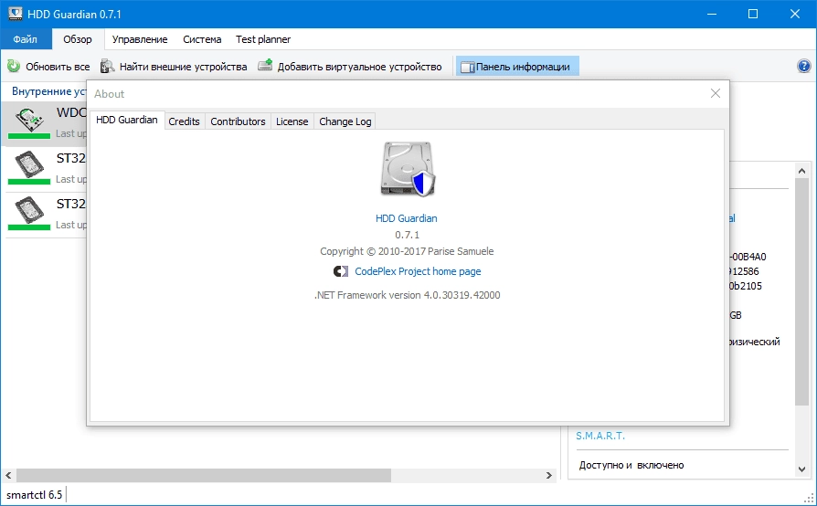
Task: Click the Доступно и включено status text
Action: pos(631,465)
